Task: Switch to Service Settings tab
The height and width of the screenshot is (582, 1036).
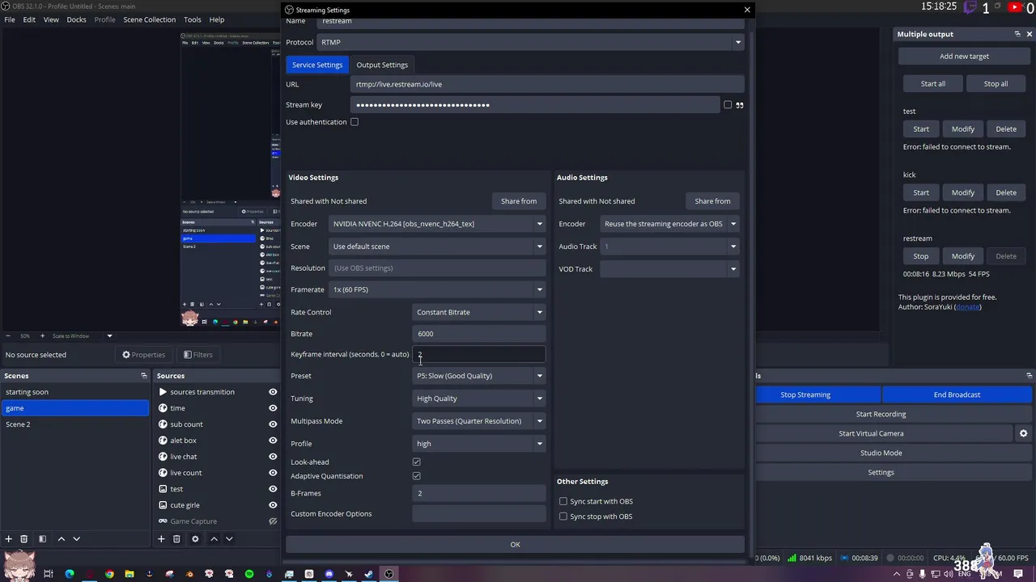Action: 317,65
